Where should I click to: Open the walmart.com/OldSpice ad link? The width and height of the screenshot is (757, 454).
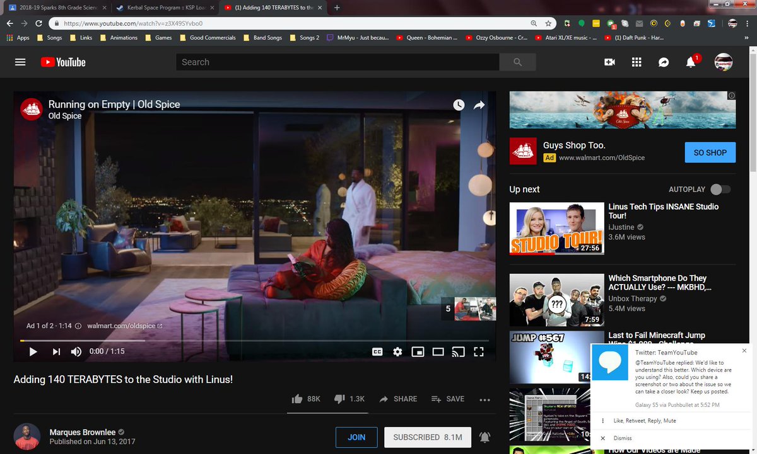pos(602,157)
